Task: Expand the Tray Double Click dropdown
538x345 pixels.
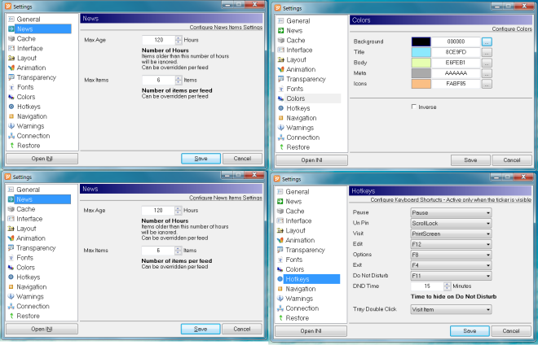Action: 449,309
